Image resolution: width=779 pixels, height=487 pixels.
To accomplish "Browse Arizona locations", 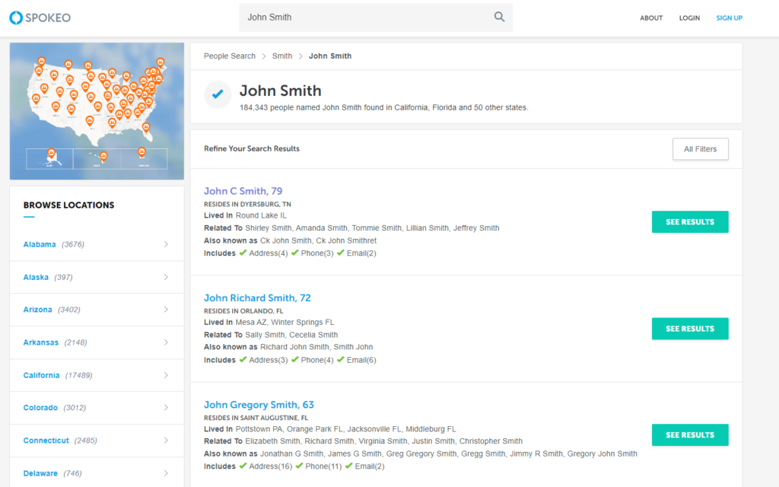I will coord(38,310).
